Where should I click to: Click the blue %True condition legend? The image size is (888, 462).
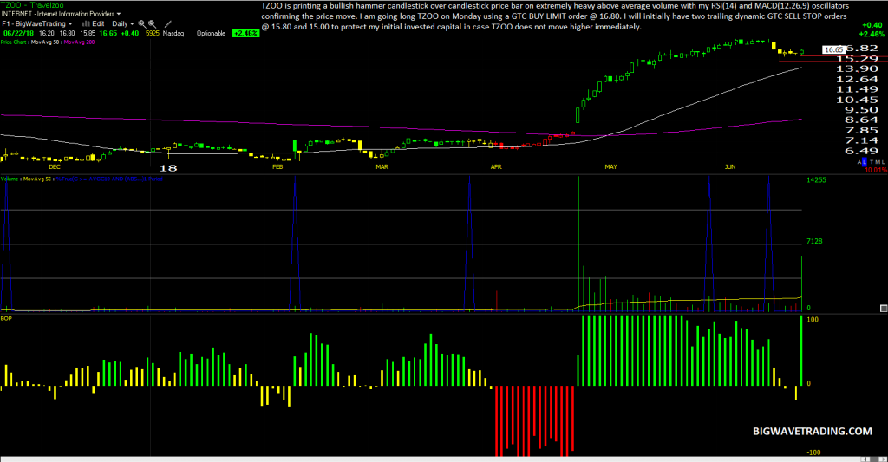tap(108, 179)
